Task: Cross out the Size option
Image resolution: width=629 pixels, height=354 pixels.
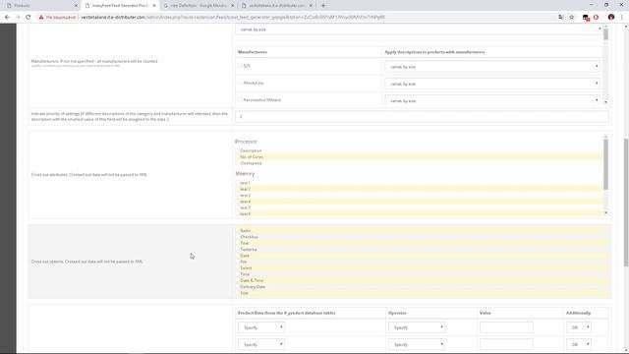Action: [x=238, y=293]
